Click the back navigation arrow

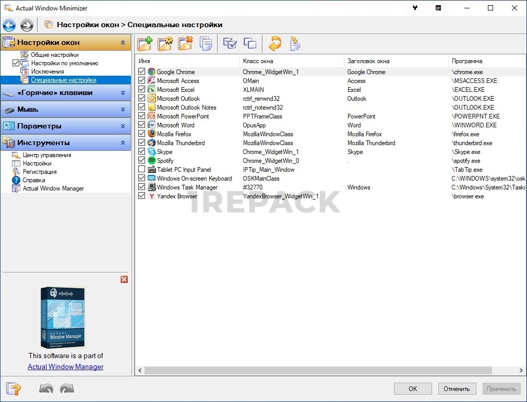(x=9, y=25)
